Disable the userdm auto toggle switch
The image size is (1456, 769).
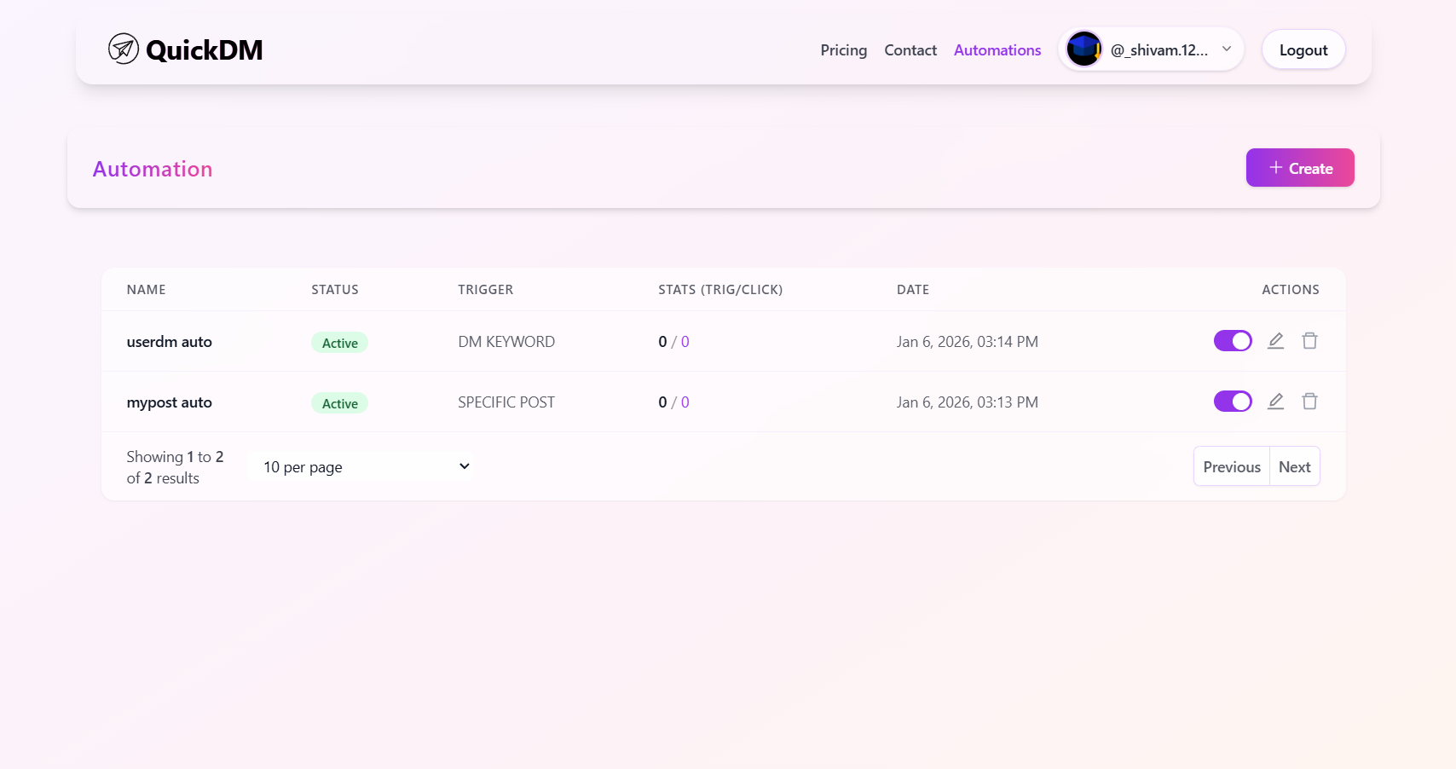pyautogui.click(x=1232, y=340)
